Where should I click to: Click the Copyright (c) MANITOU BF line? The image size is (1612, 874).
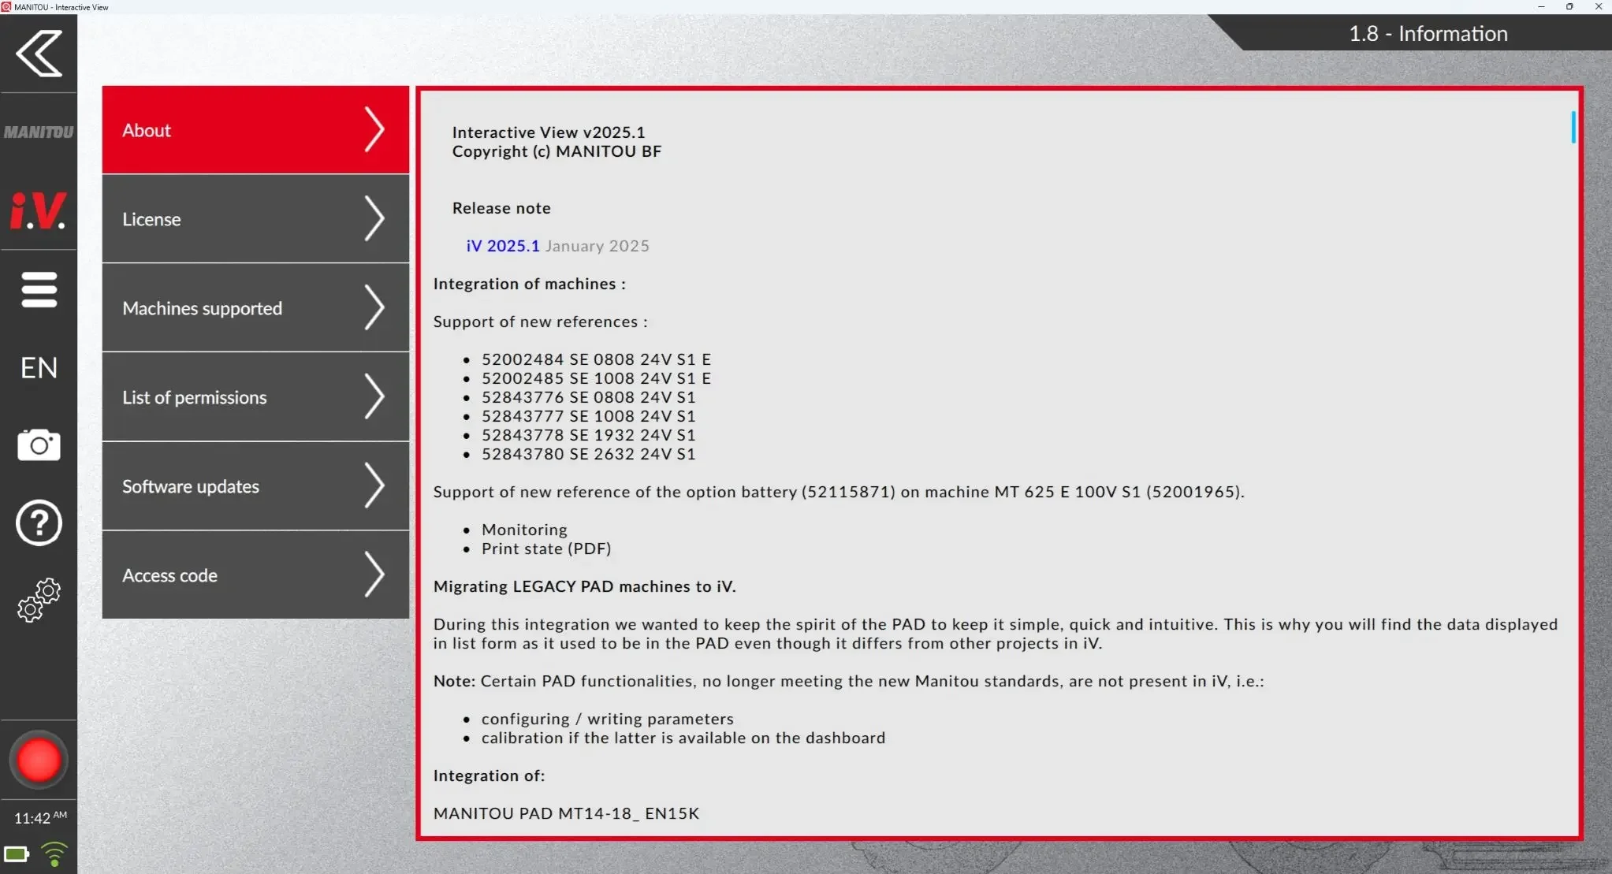pyautogui.click(x=557, y=151)
